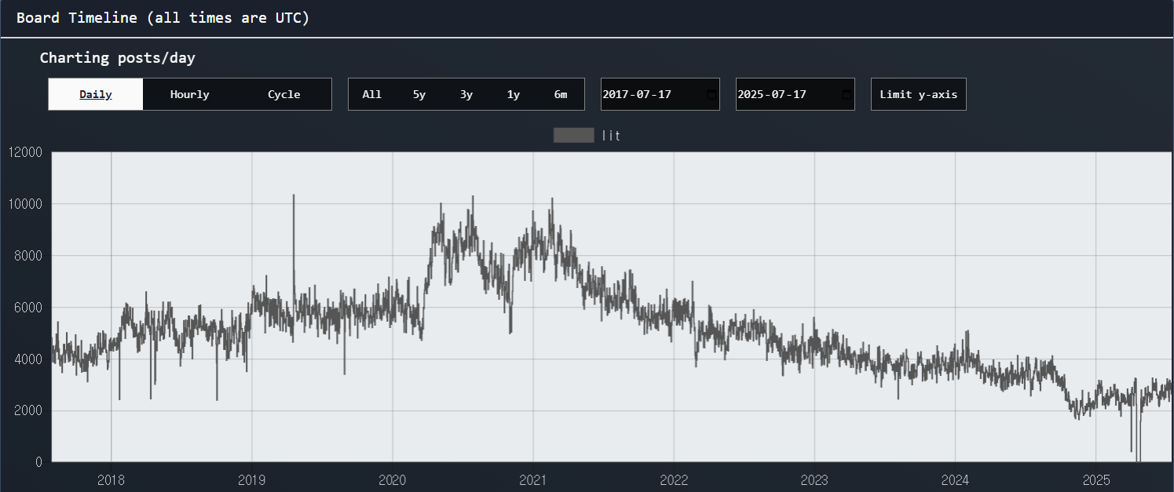Toggle the lit legend color swatch

click(x=573, y=136)
